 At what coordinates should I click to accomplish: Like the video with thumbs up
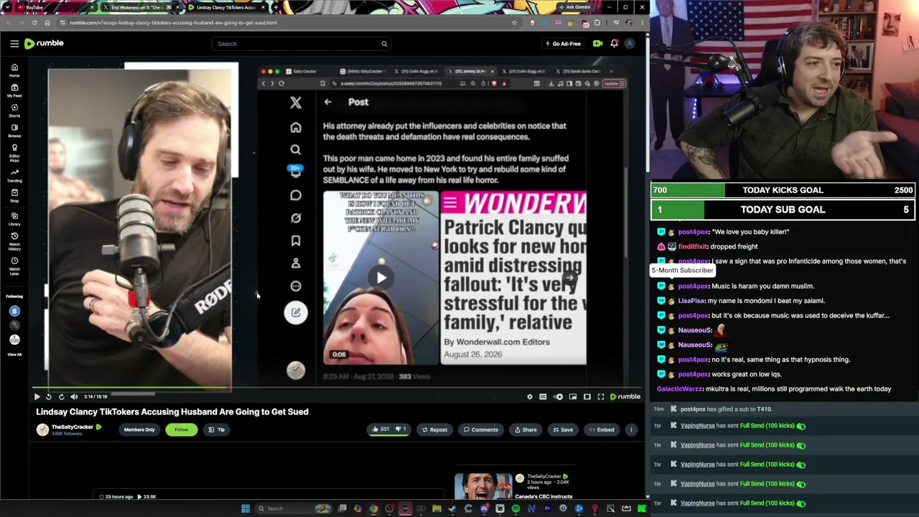click(380, 429)
